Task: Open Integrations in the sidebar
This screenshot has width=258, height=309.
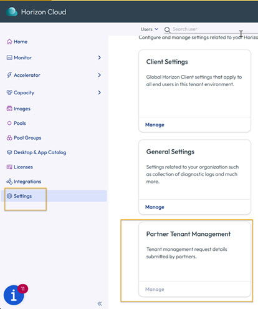Action: click(x=27, y=182)
